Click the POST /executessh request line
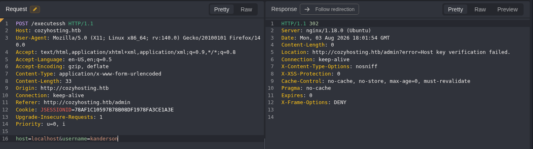533x149 pixels. [x=55, y=24]
